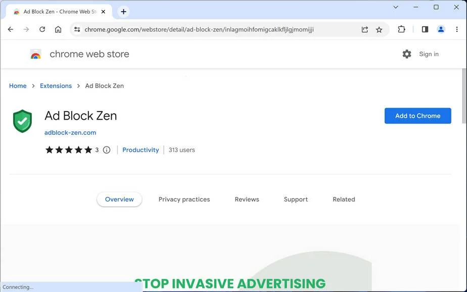Toggle the browser side panel

(x=425, y=29)
